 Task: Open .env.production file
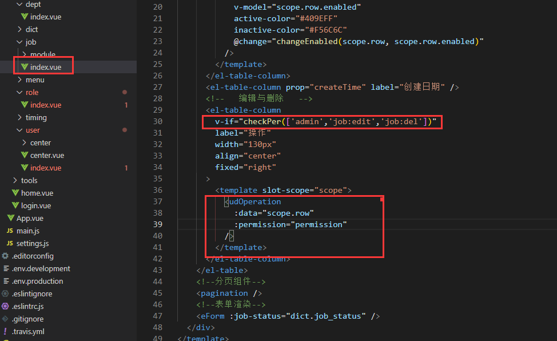tap(37, 281)
